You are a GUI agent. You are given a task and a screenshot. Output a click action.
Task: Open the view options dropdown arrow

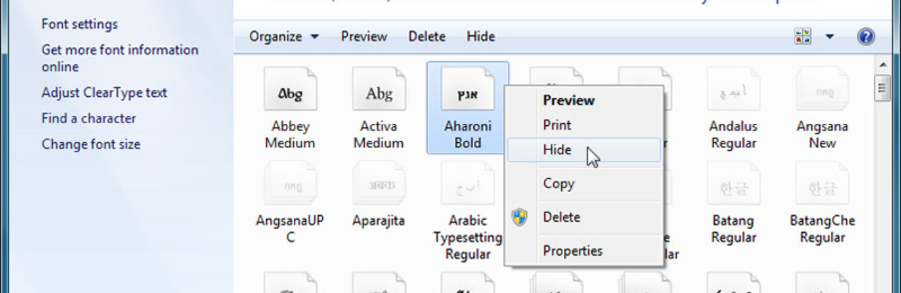pyautogui.click(x=830, y=37)
